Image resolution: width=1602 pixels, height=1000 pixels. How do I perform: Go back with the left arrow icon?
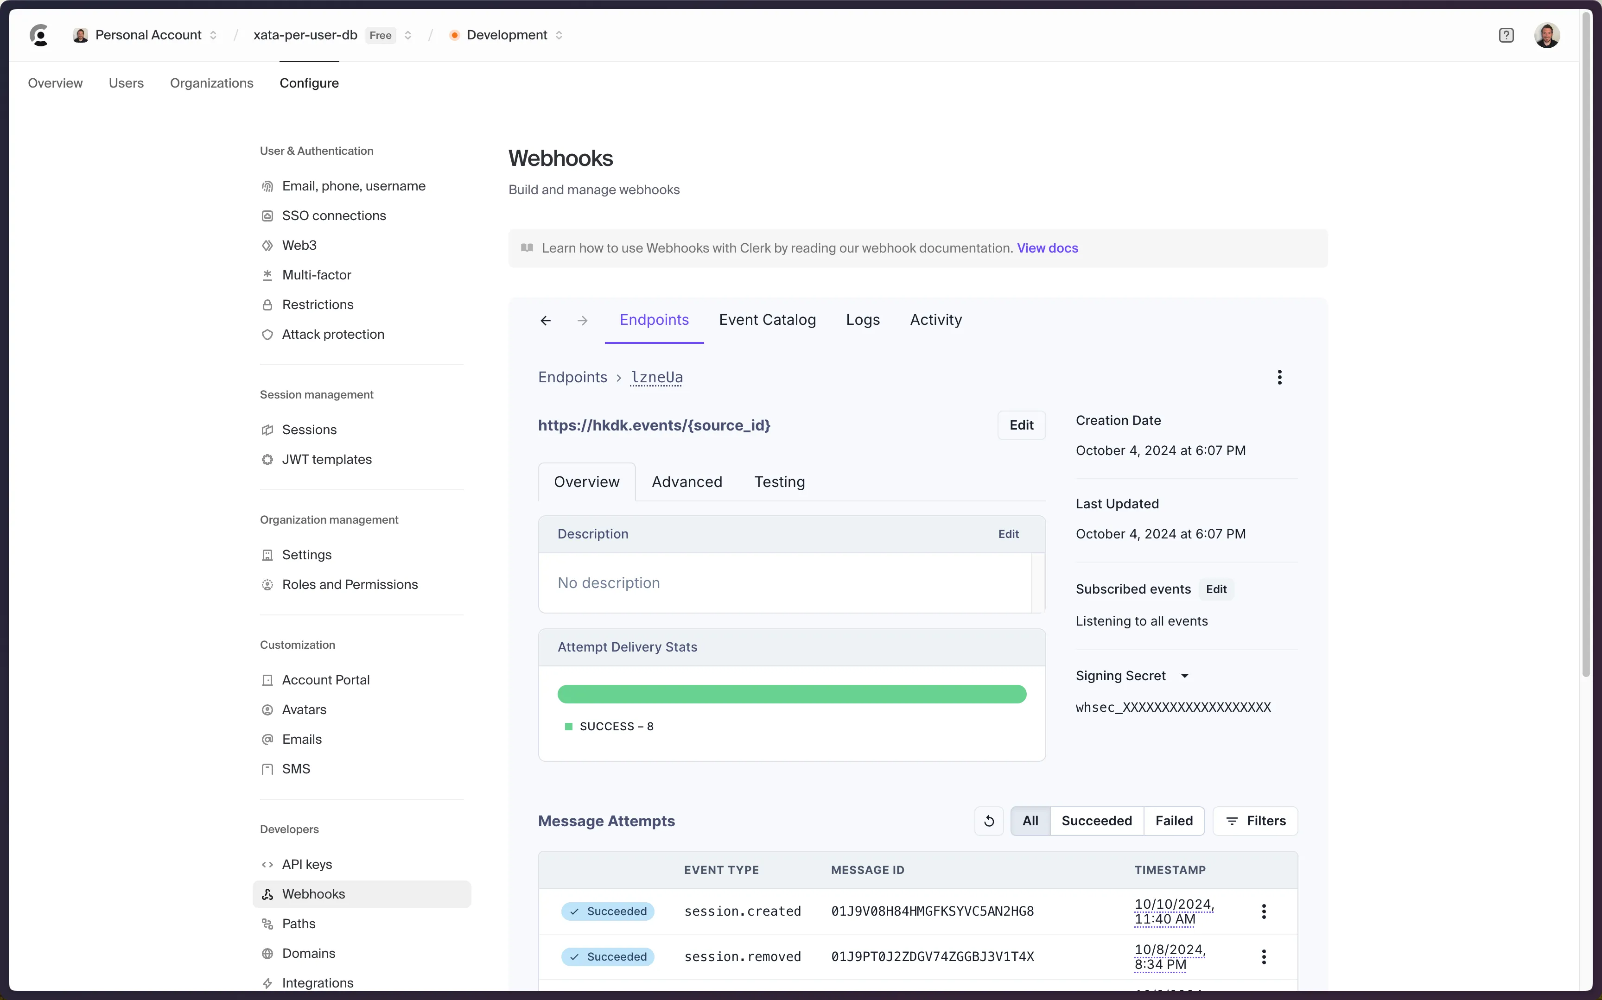click(546, 321)
